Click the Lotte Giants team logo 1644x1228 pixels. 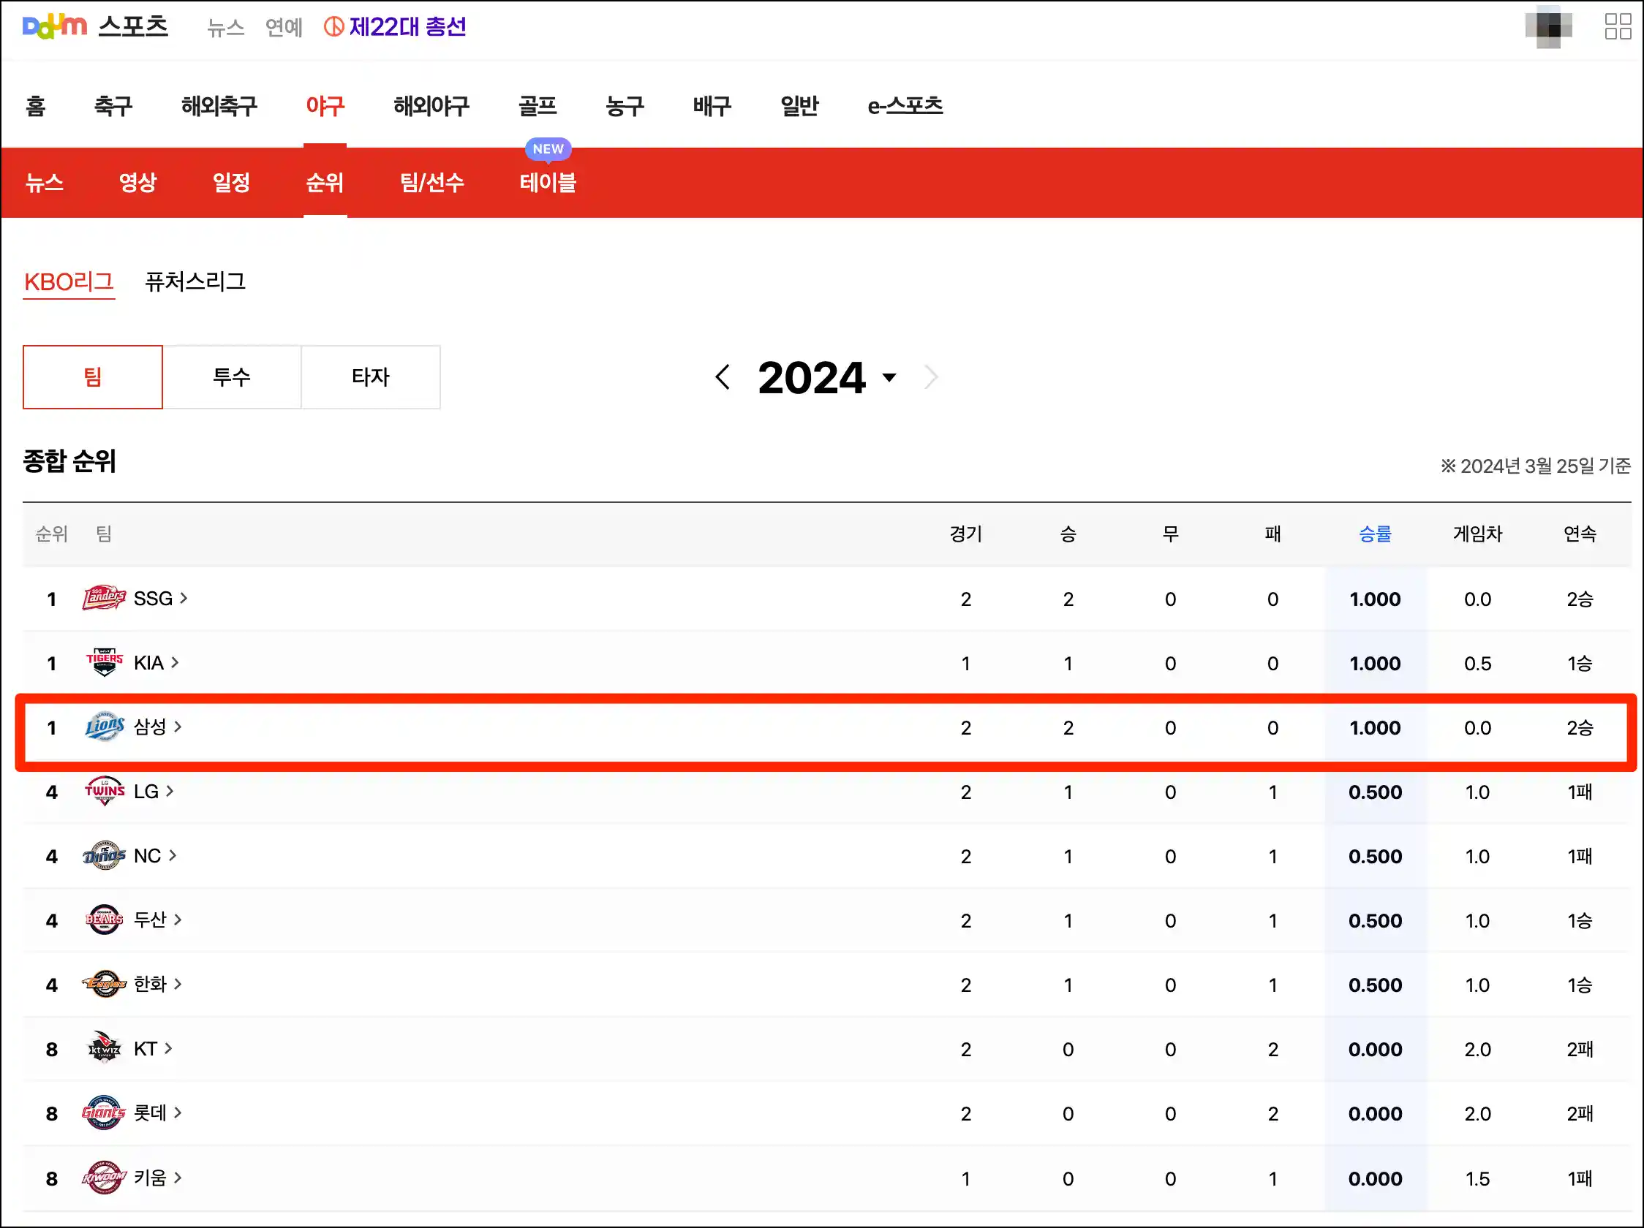104,1112
